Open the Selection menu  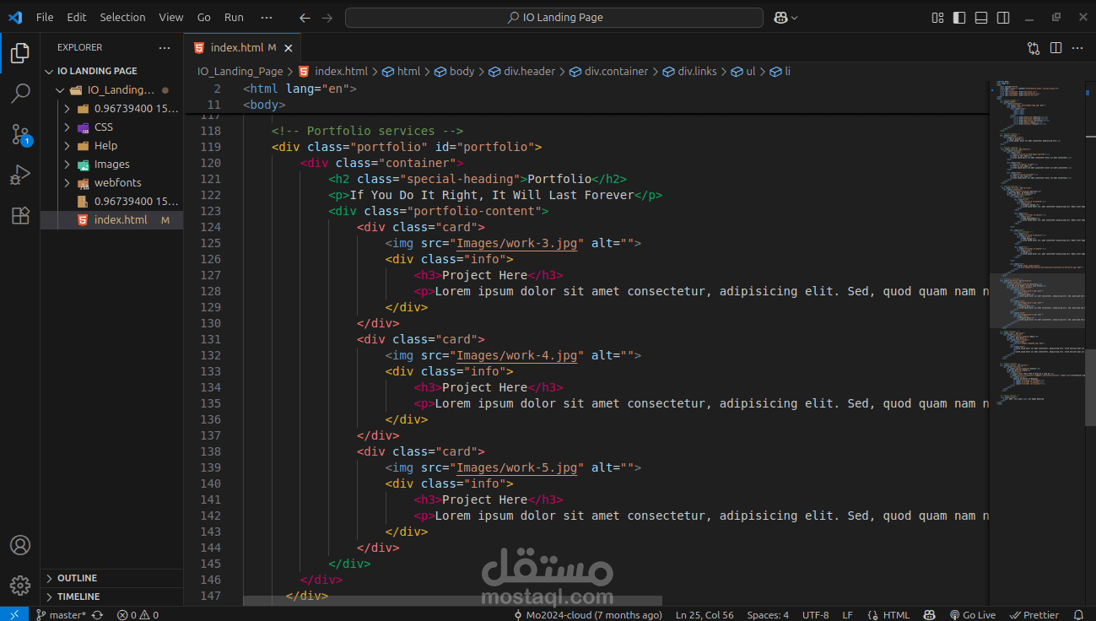pos(122,18)
